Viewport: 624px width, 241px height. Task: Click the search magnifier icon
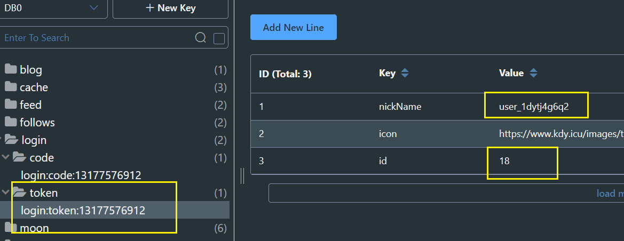click(201, 38)
